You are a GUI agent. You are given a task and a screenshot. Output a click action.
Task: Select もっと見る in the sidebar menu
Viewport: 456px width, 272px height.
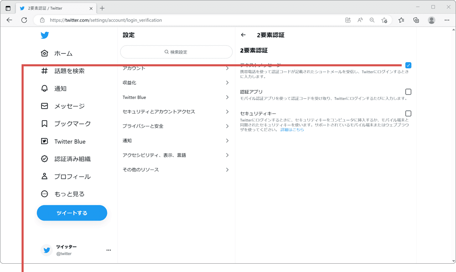(x=44, y=194)
